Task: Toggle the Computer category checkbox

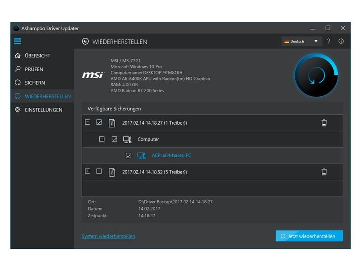Action: pyautogui.click(x=115, y=139)
